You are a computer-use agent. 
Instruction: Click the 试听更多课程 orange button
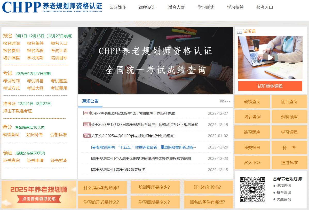[270, 86]
